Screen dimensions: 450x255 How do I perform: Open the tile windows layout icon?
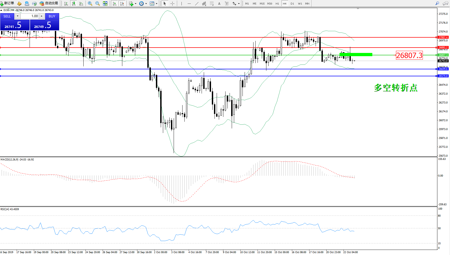(x=105, y=3)
